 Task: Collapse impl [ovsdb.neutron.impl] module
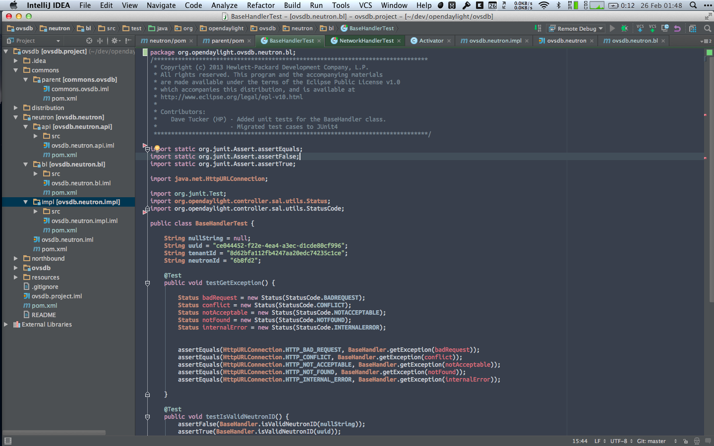[x=25, y=202]
